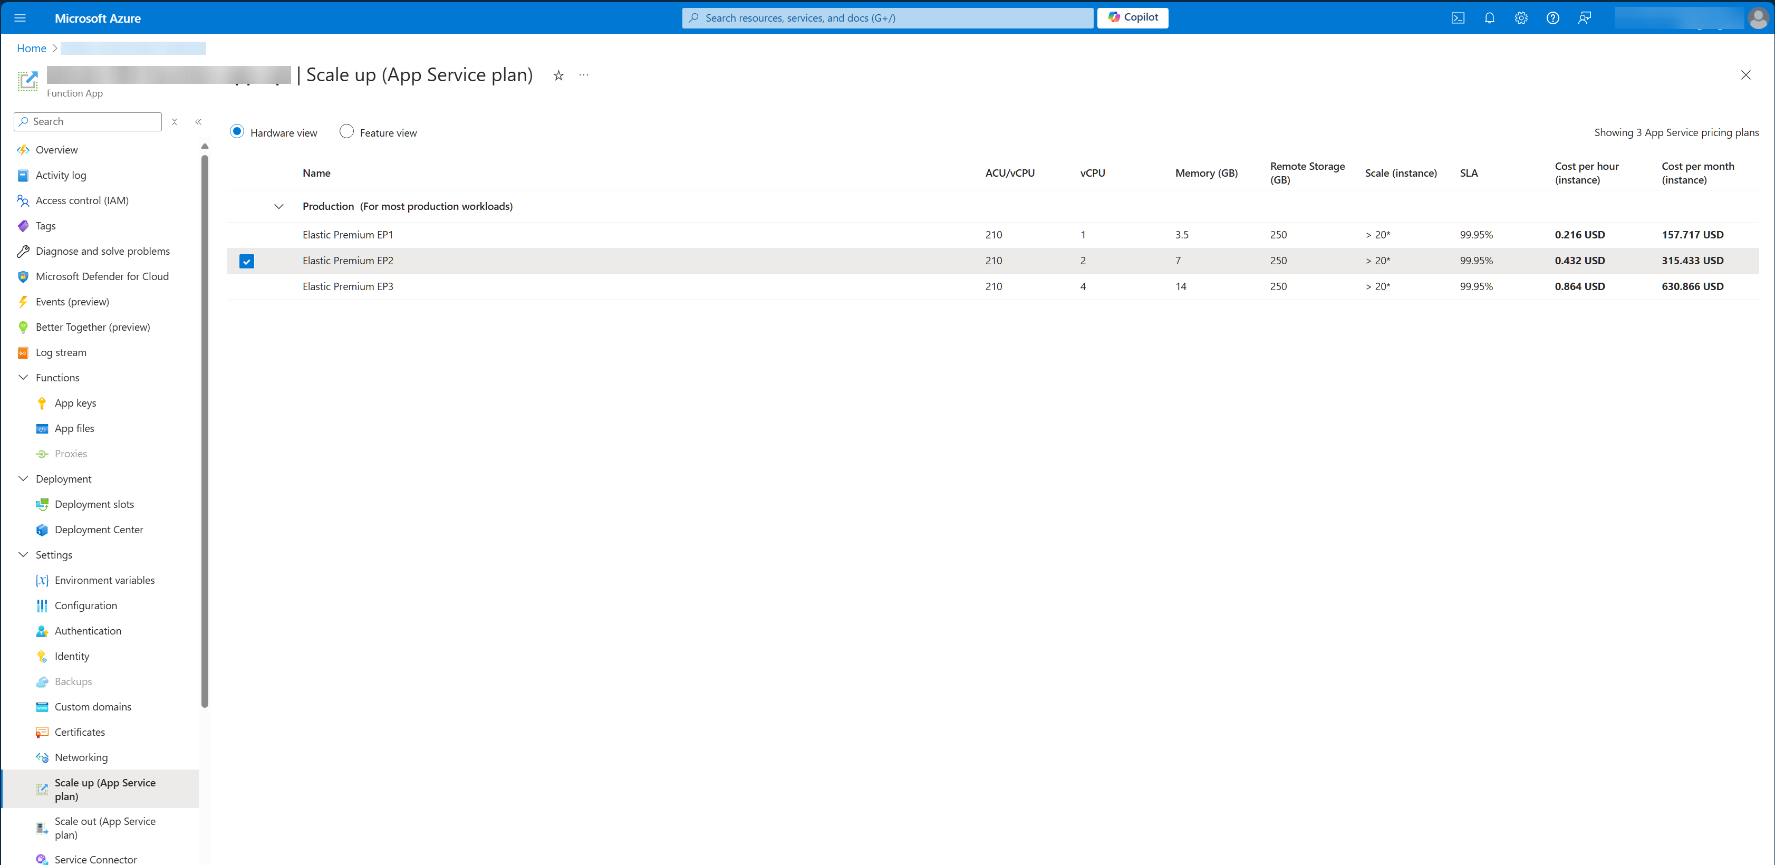Check the Elastic Premium EP1 plan
Screen dimensions: 1775x865
click(x=247, y=234)
